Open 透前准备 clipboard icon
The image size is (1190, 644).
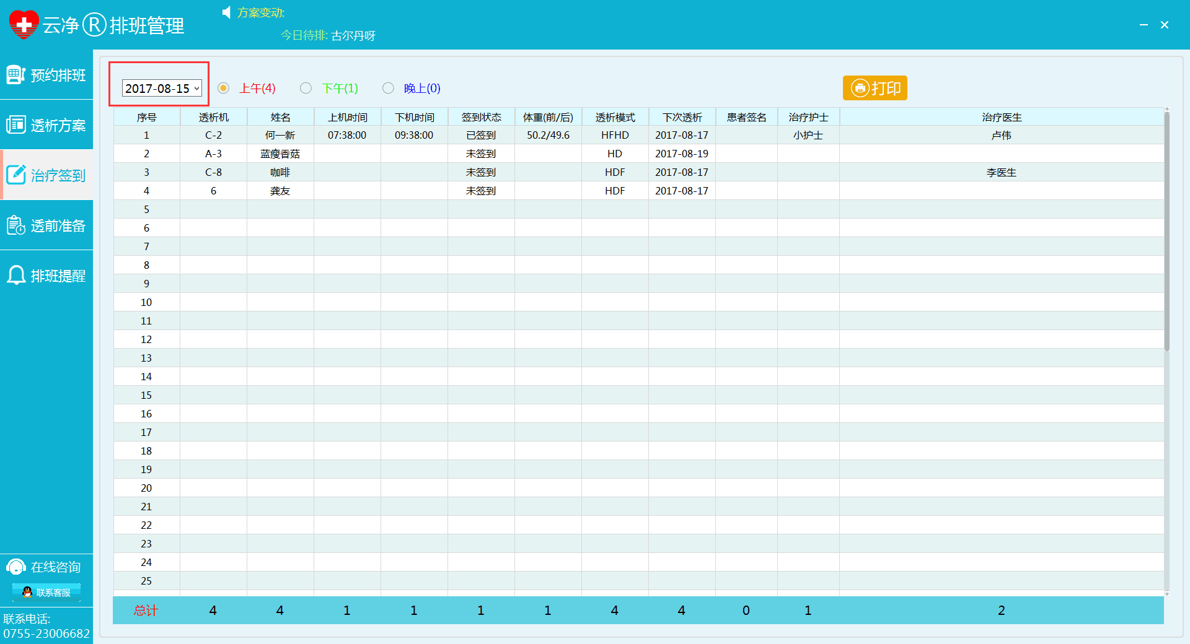(15, 225)
